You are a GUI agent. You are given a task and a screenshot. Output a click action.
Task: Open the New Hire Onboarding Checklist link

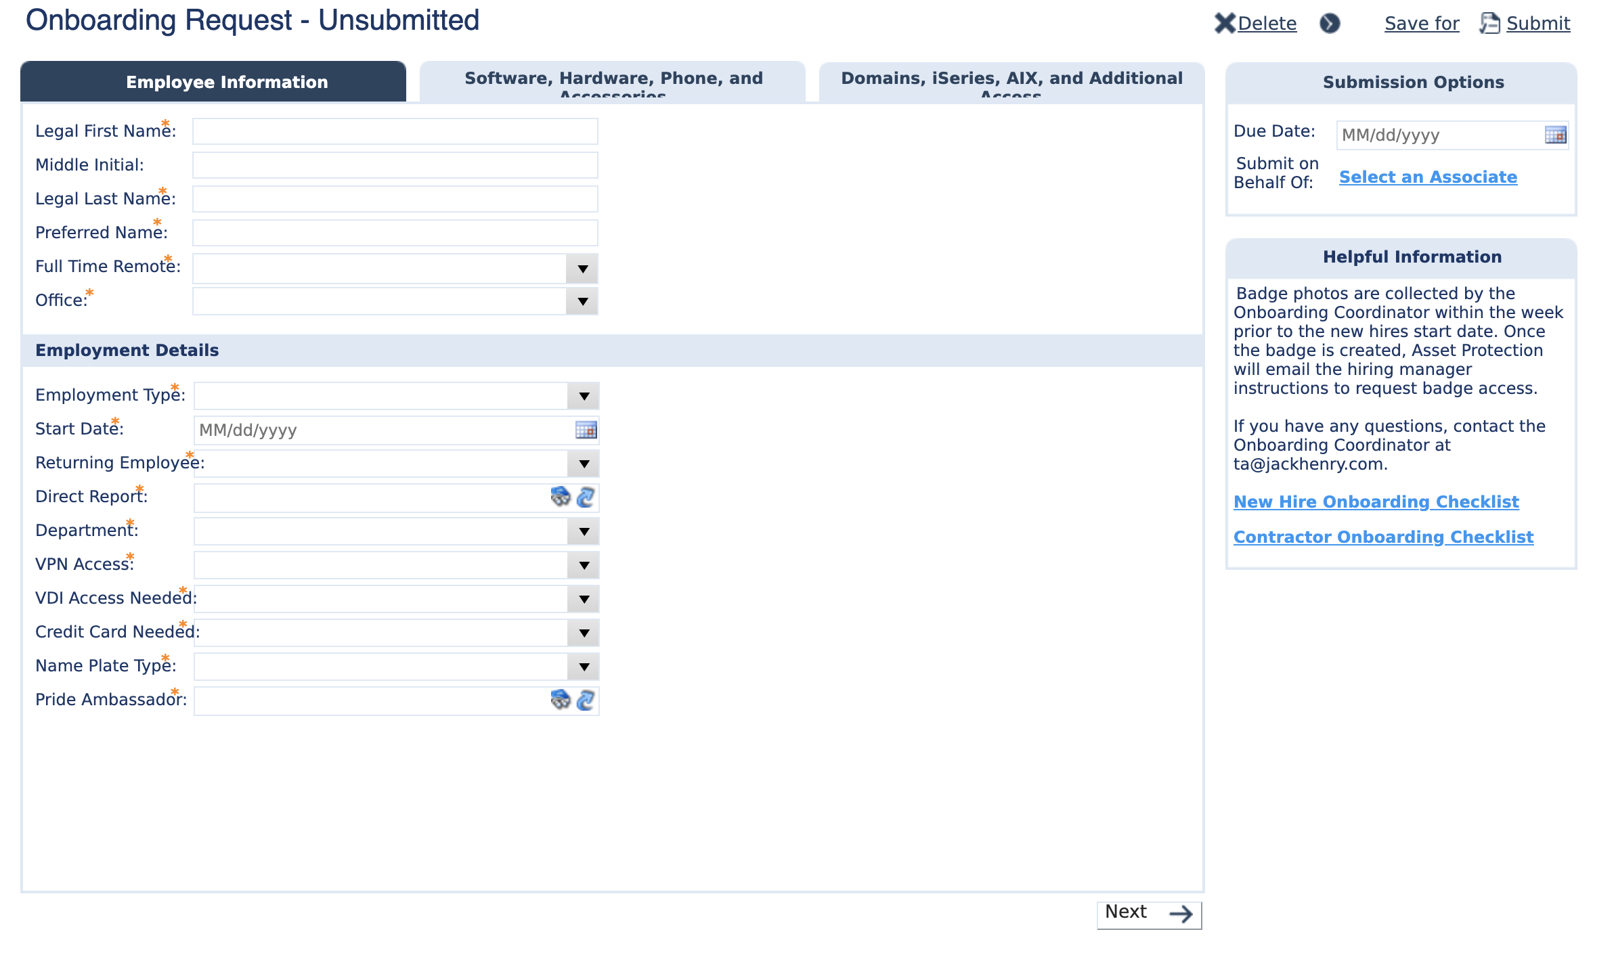click(x=1376, y=502)
